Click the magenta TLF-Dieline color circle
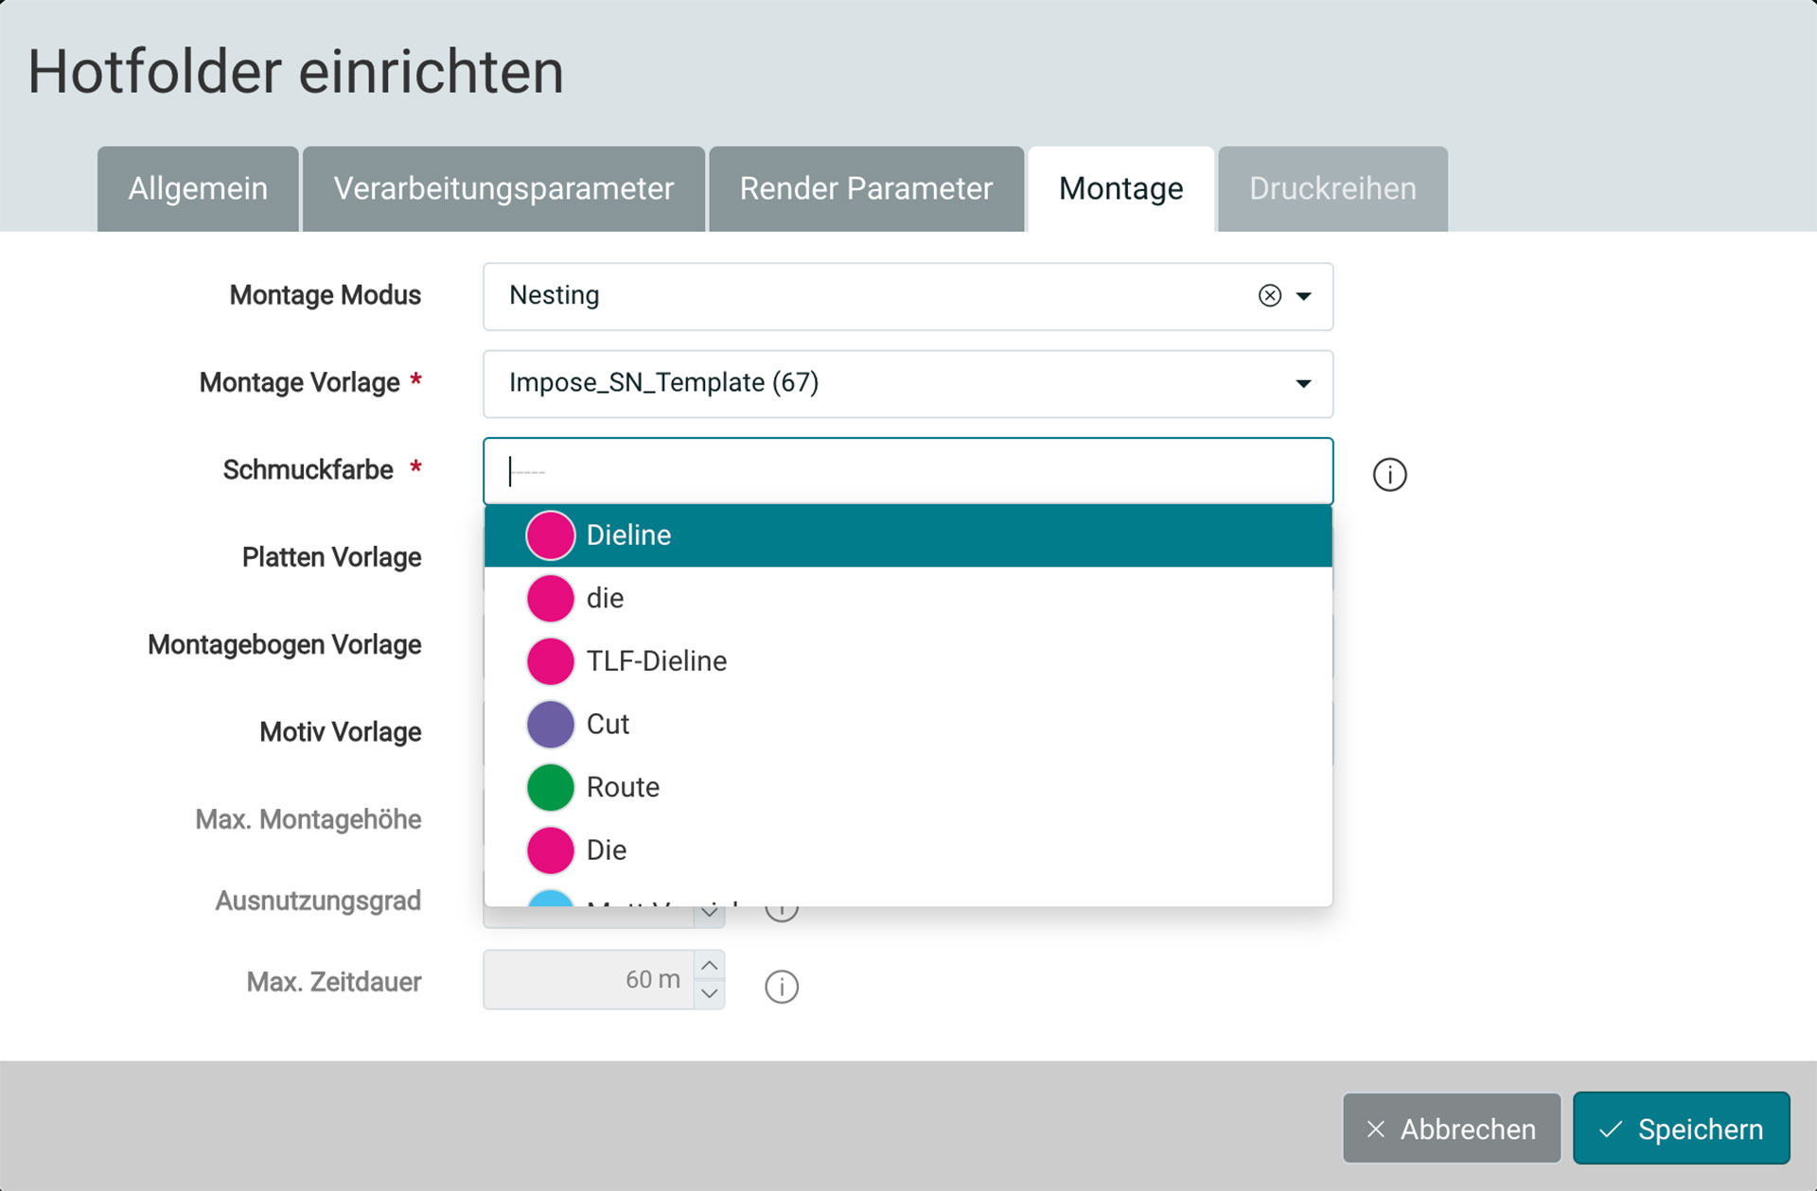Viewport: 1817px width, 1191px height. pyautogui.click(x=550, y=661)
